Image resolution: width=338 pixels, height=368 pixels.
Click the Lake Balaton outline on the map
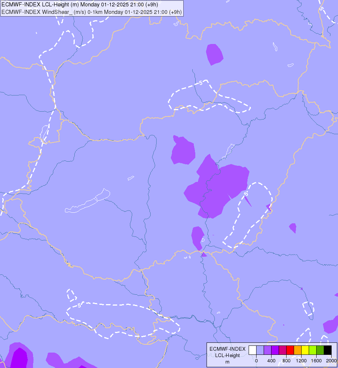88,201
